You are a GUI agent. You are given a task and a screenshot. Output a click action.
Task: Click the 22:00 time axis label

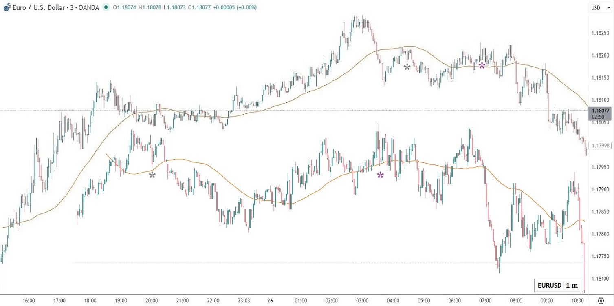[213, 301]
